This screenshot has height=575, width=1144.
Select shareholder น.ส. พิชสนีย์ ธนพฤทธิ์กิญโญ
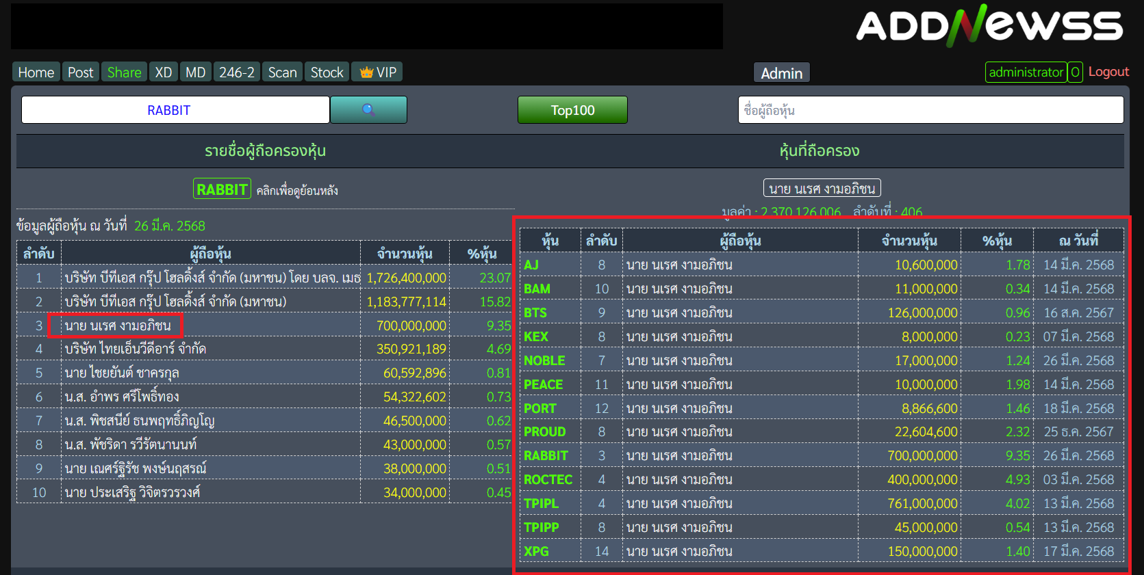(140, 420)
